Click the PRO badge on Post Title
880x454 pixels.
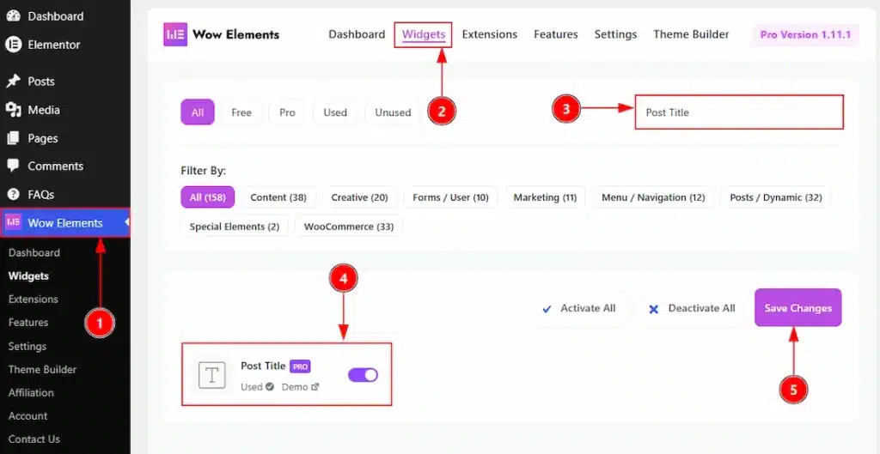[x=300, y=366]
